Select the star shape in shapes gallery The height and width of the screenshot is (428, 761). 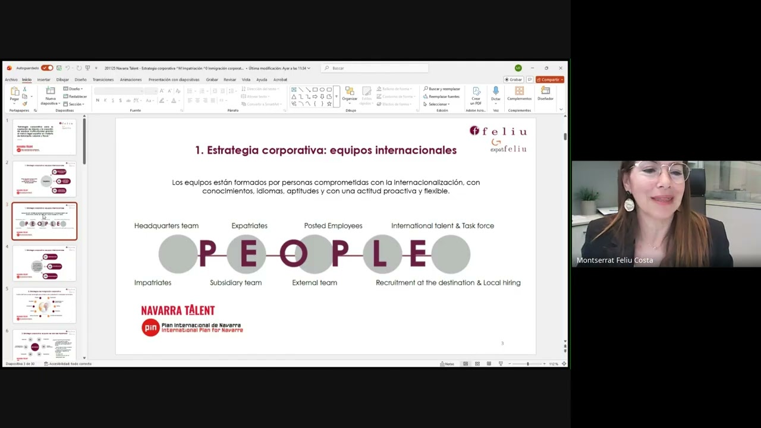[x=329, y=104]
